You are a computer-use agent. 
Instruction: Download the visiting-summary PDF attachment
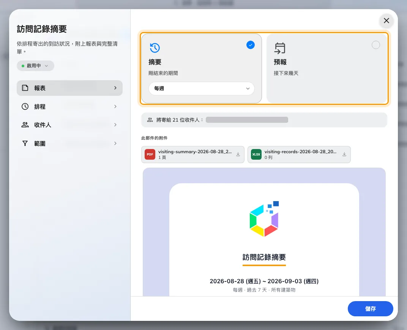[x=238, y=154]
